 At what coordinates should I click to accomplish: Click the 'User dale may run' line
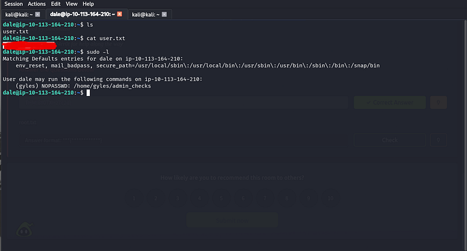(x=103, y=79)
